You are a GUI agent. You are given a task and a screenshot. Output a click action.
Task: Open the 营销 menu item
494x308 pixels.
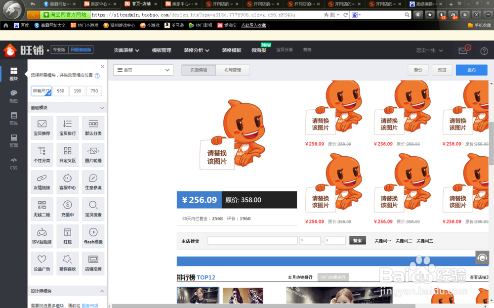[x=307, y=50]
